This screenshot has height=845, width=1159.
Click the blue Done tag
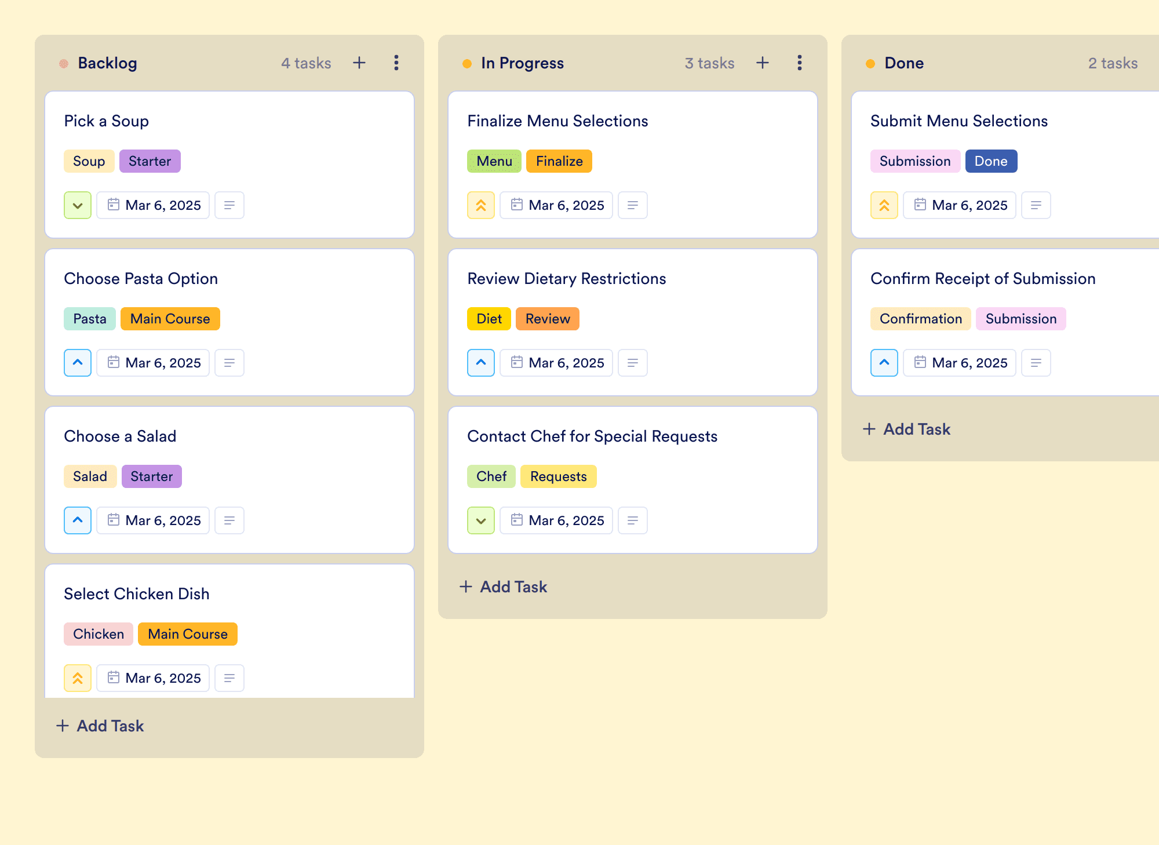click(991, 161)
